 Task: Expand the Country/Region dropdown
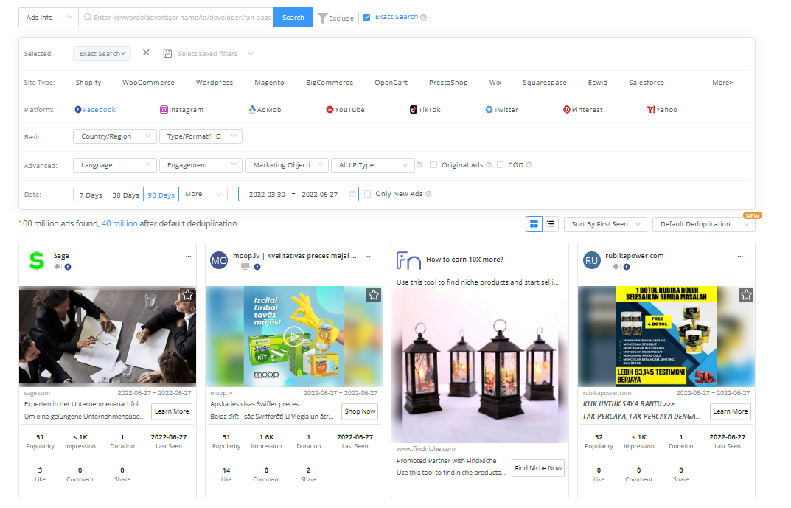115,136
